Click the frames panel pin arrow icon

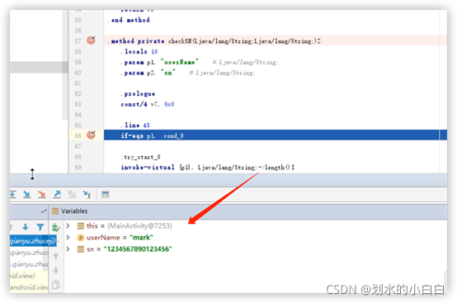[43, 211]
